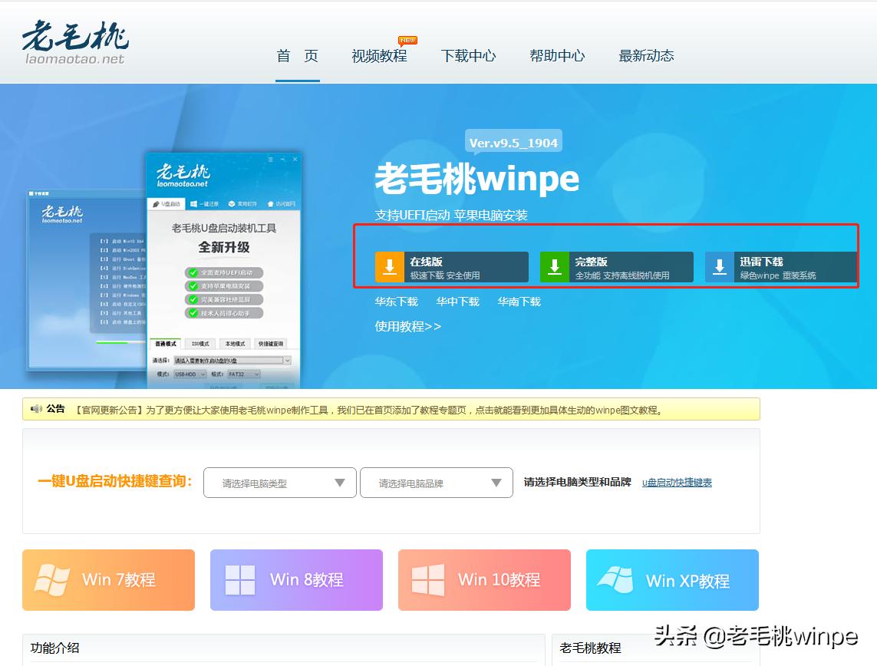Click the green checkmark on 全面支持UEFI启动
The width and height of the screenshot is (877, 666).
click(193, 271)
